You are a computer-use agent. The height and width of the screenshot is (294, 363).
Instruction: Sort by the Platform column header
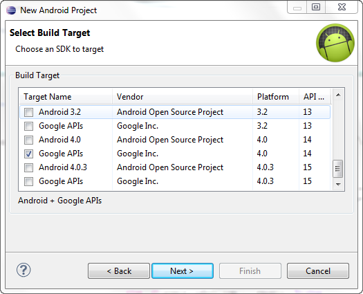tap(276, 97)
